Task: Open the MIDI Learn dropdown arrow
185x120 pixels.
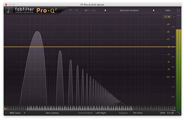Action: point(25,113)
